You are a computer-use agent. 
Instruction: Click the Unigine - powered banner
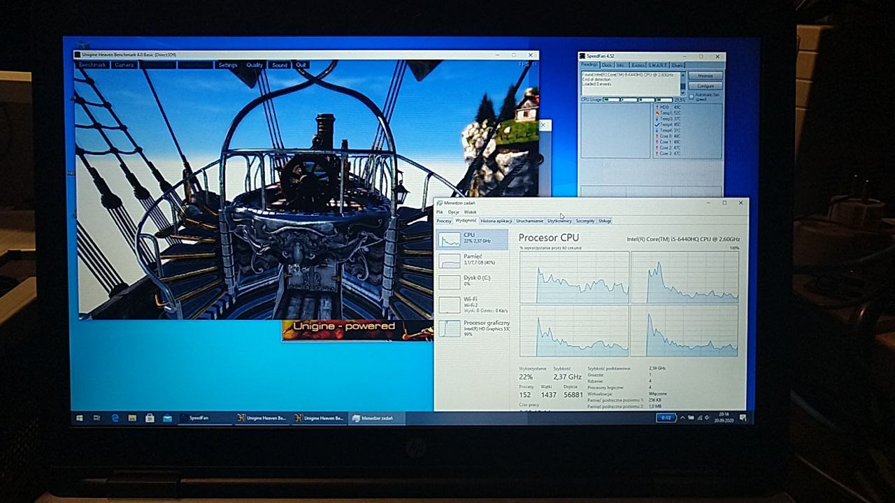[x=357, y=330]
